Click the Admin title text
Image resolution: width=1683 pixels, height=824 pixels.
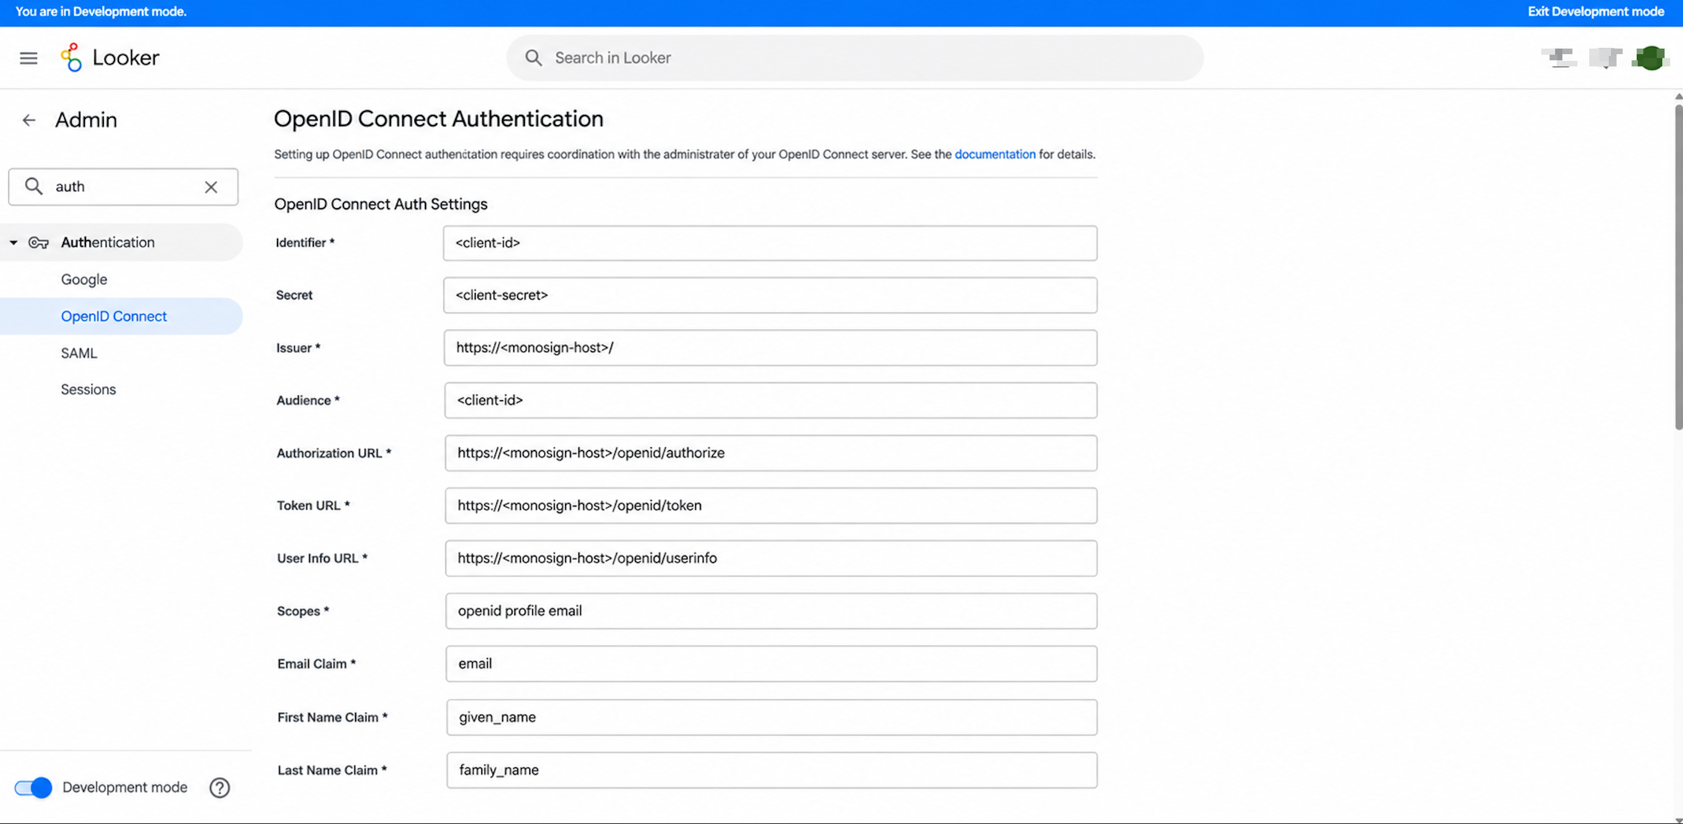point(86,120)
